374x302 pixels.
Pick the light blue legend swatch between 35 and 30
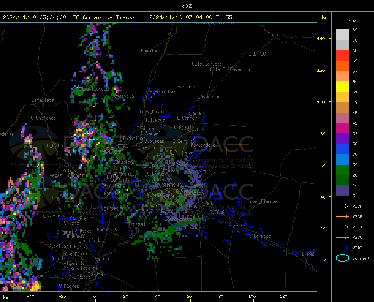pyautogui.click(x=342, y=160)
